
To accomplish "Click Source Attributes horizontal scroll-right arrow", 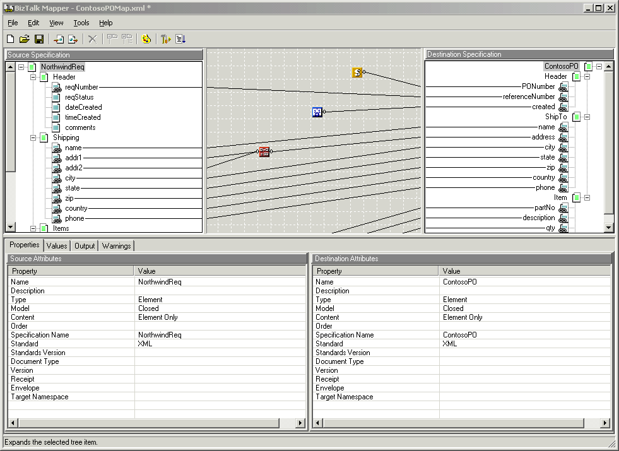I will tap(300, 423).
